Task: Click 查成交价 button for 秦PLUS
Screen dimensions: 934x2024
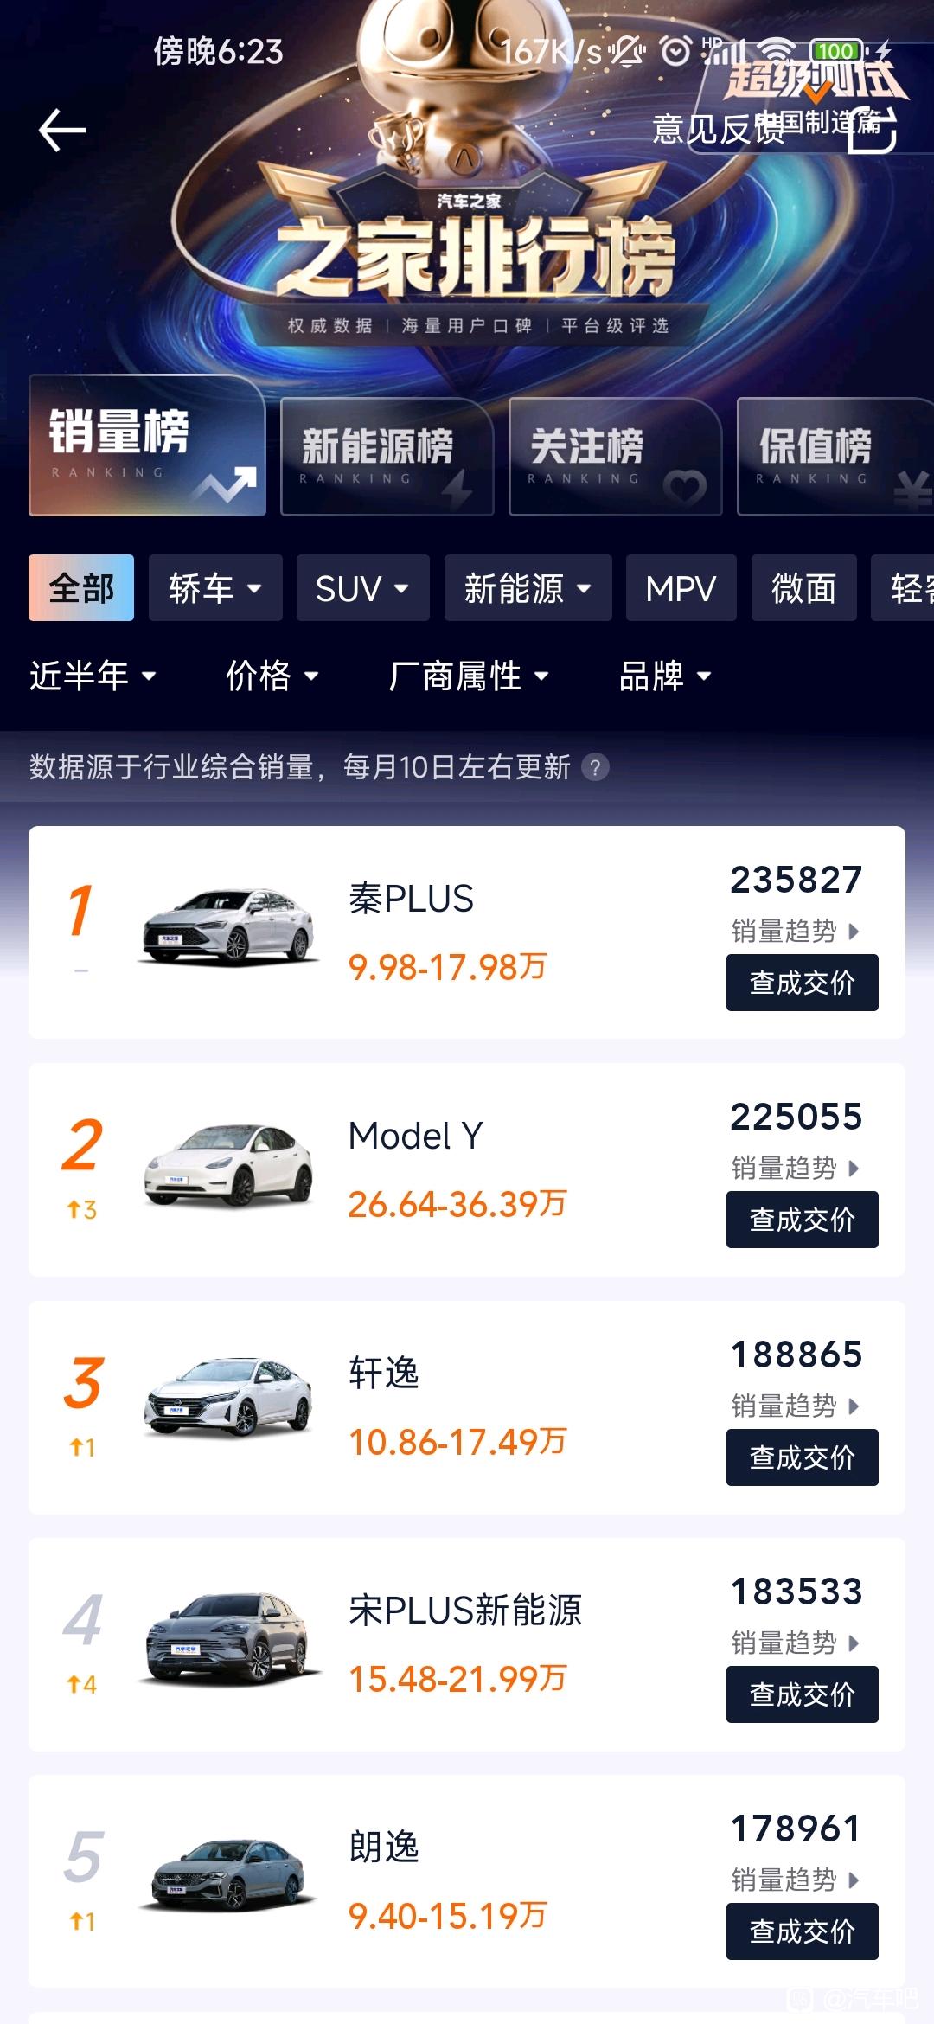Action: pos(803,983)
